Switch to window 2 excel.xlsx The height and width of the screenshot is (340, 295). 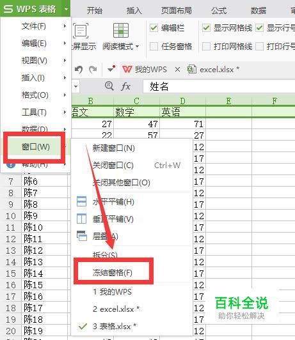(132, 309)
